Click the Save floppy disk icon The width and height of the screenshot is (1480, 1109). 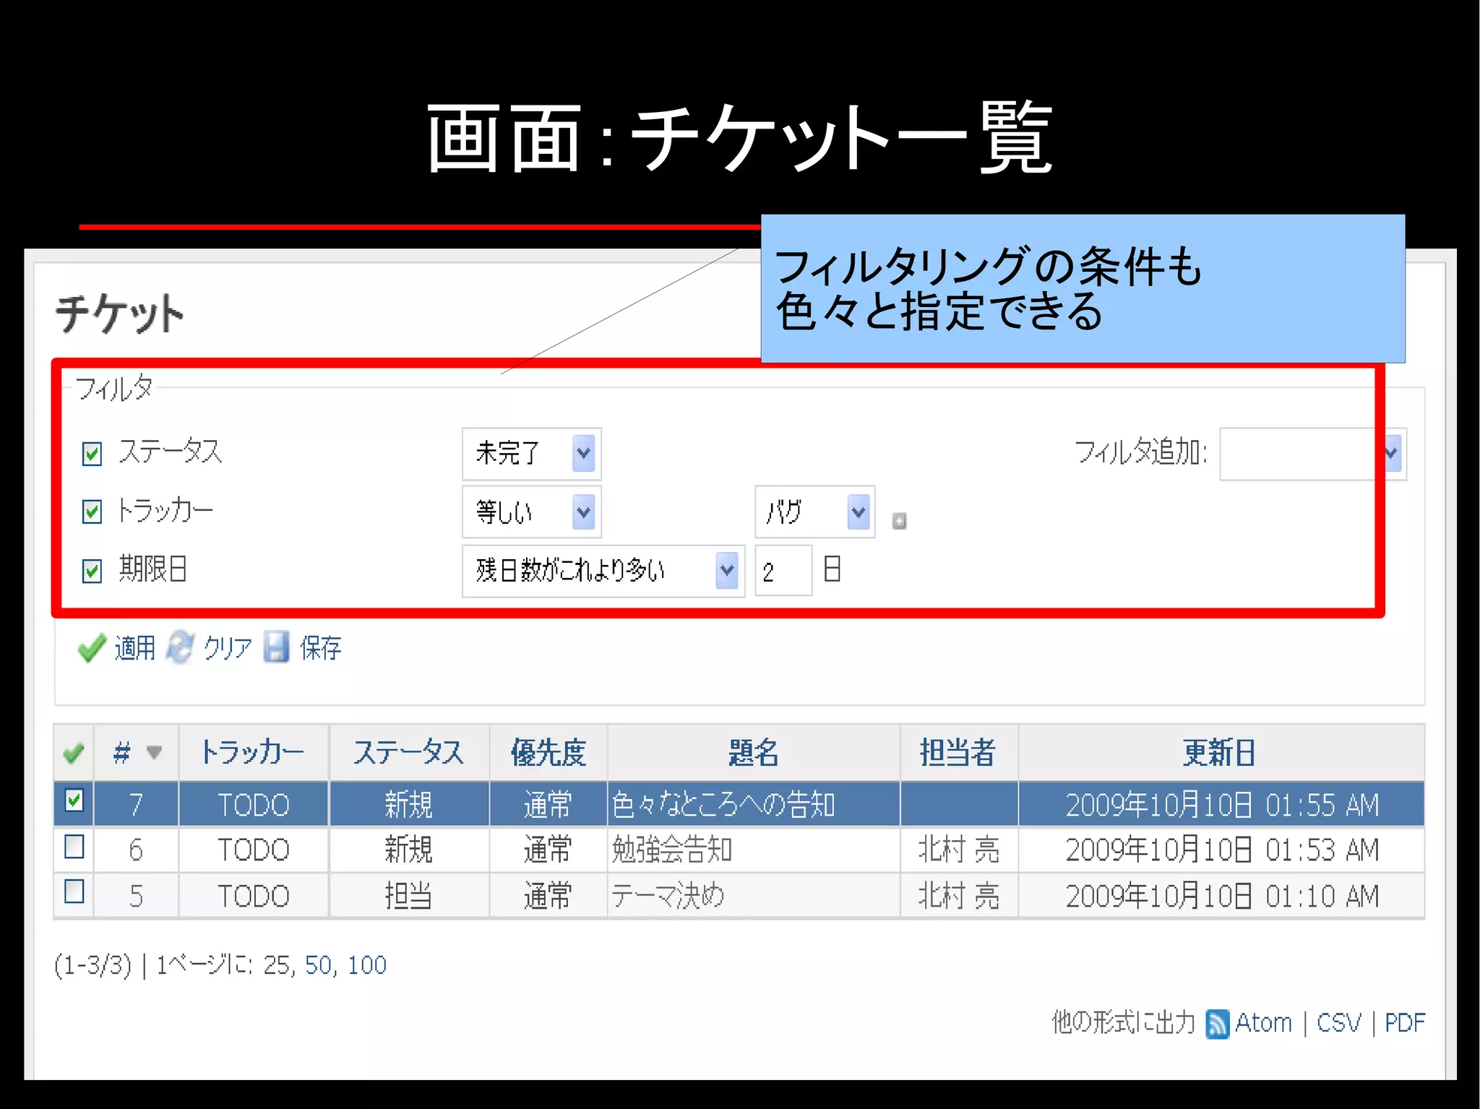click(276, 647)
